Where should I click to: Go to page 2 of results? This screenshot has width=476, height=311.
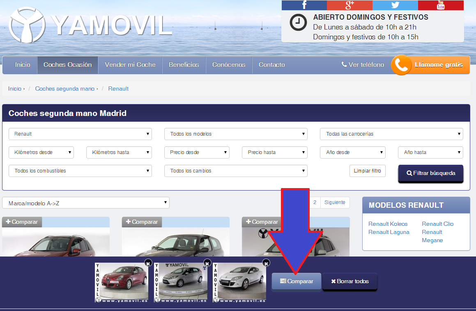pos(314,202)
